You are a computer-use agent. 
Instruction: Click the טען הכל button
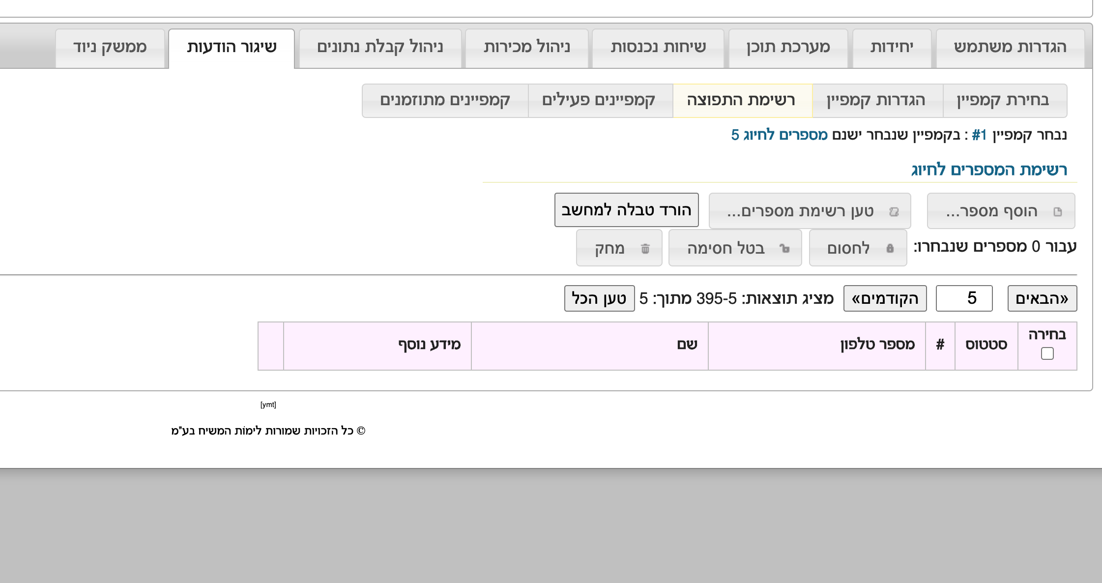[x=599, y=298]
